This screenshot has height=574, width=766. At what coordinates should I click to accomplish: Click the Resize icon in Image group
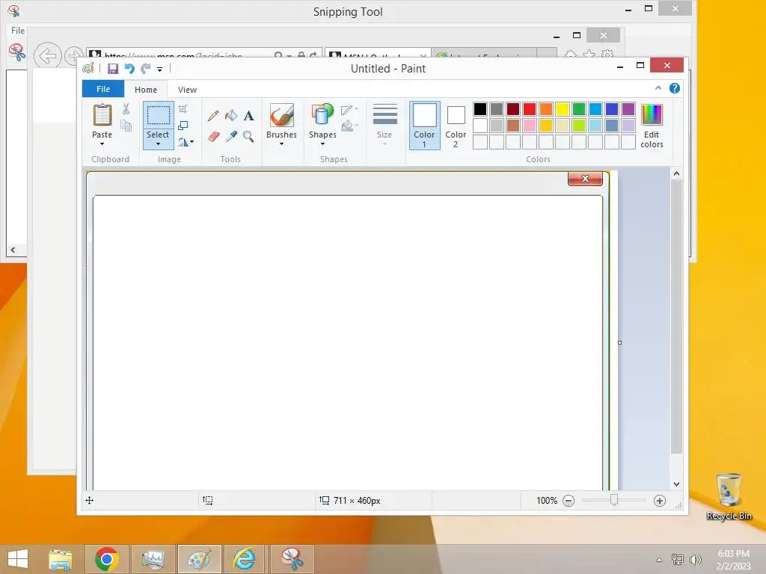(183, 126)
